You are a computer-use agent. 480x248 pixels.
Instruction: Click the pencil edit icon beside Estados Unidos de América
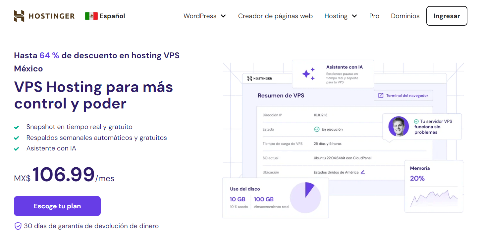click(363, 172)
